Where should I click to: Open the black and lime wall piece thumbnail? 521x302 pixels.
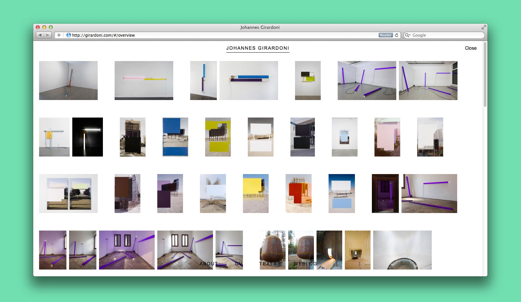click(308, 81)
